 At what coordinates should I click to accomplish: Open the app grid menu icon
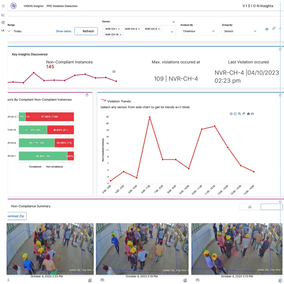(x=3, y=6)
